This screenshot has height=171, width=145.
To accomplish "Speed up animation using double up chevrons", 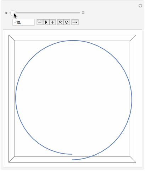I will (x=60, y=22).
